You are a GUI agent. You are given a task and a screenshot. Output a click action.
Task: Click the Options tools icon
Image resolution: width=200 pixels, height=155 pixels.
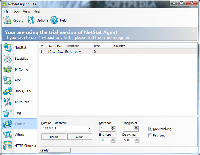pyautogui.click(x=31, y=20)
